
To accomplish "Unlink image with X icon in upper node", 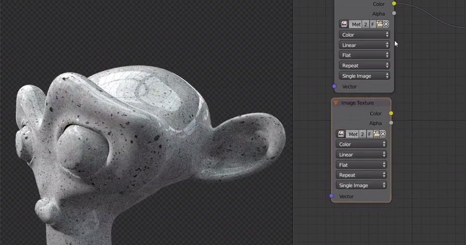I will (386, 24).
